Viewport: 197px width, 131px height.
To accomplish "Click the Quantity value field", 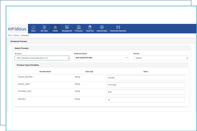I will coord(145,100).
